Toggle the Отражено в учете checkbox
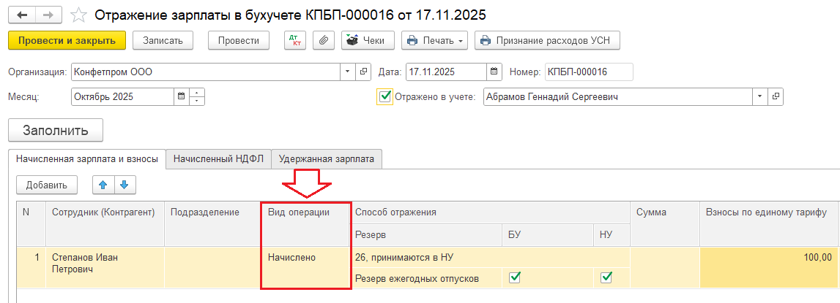This screenshot has height=303, width=840. (385, 96)
